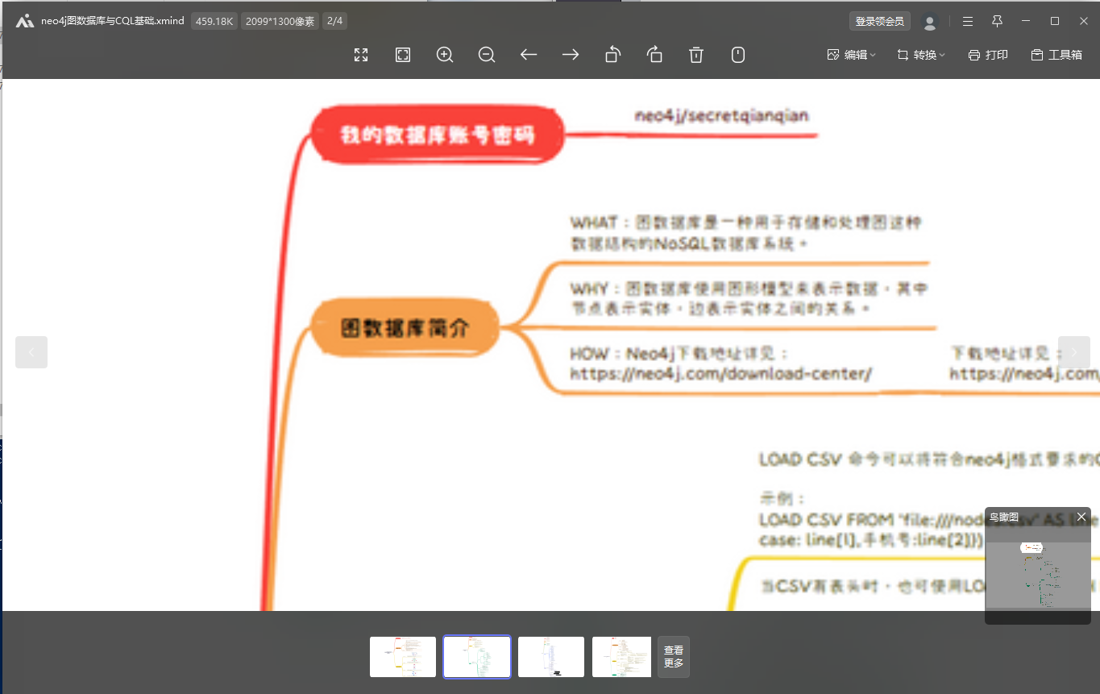1100x694 pixels.
Task: Click the LOAD CSV 命令 description line
Action: coord(928,460)
